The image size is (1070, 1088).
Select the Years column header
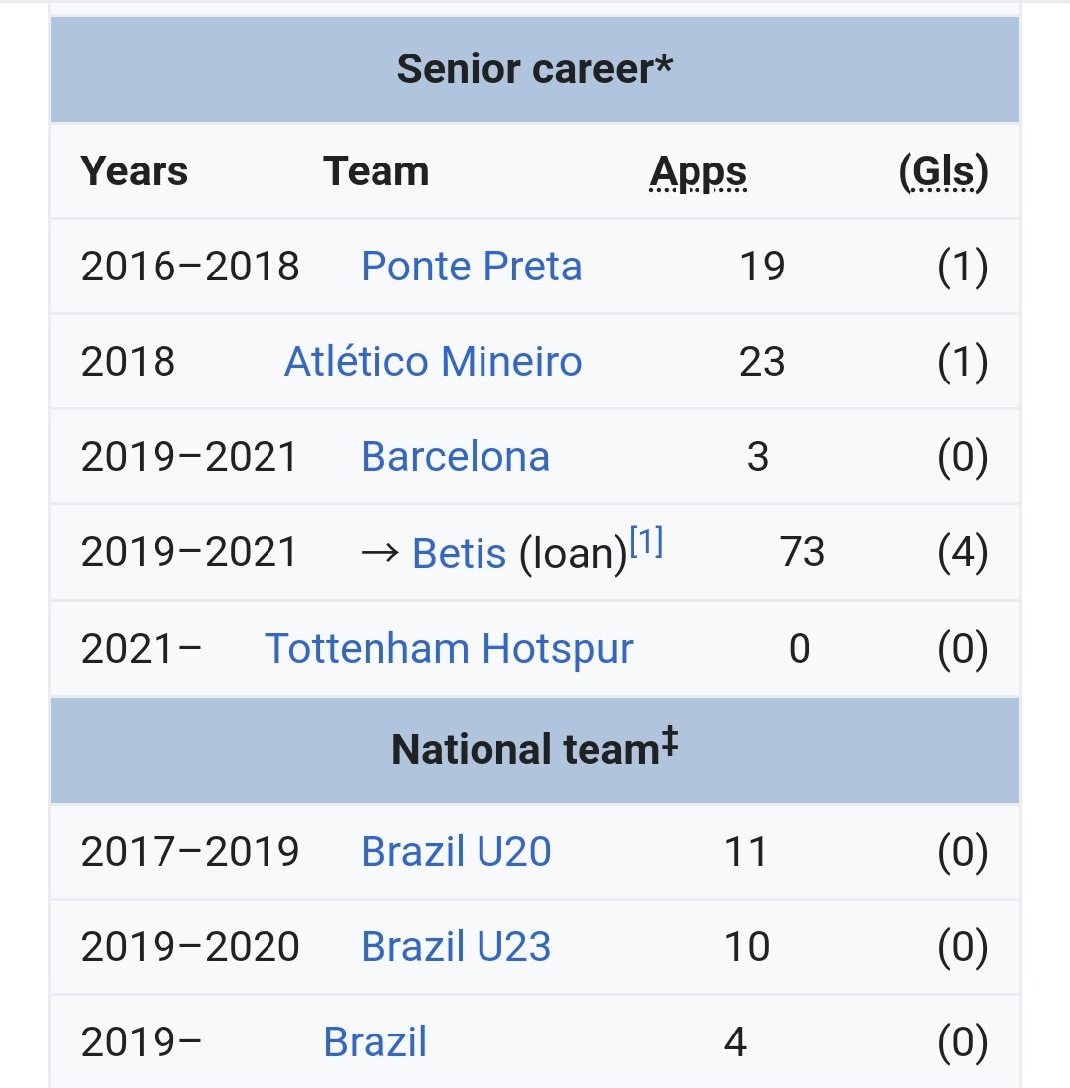[x=135, y=171]
